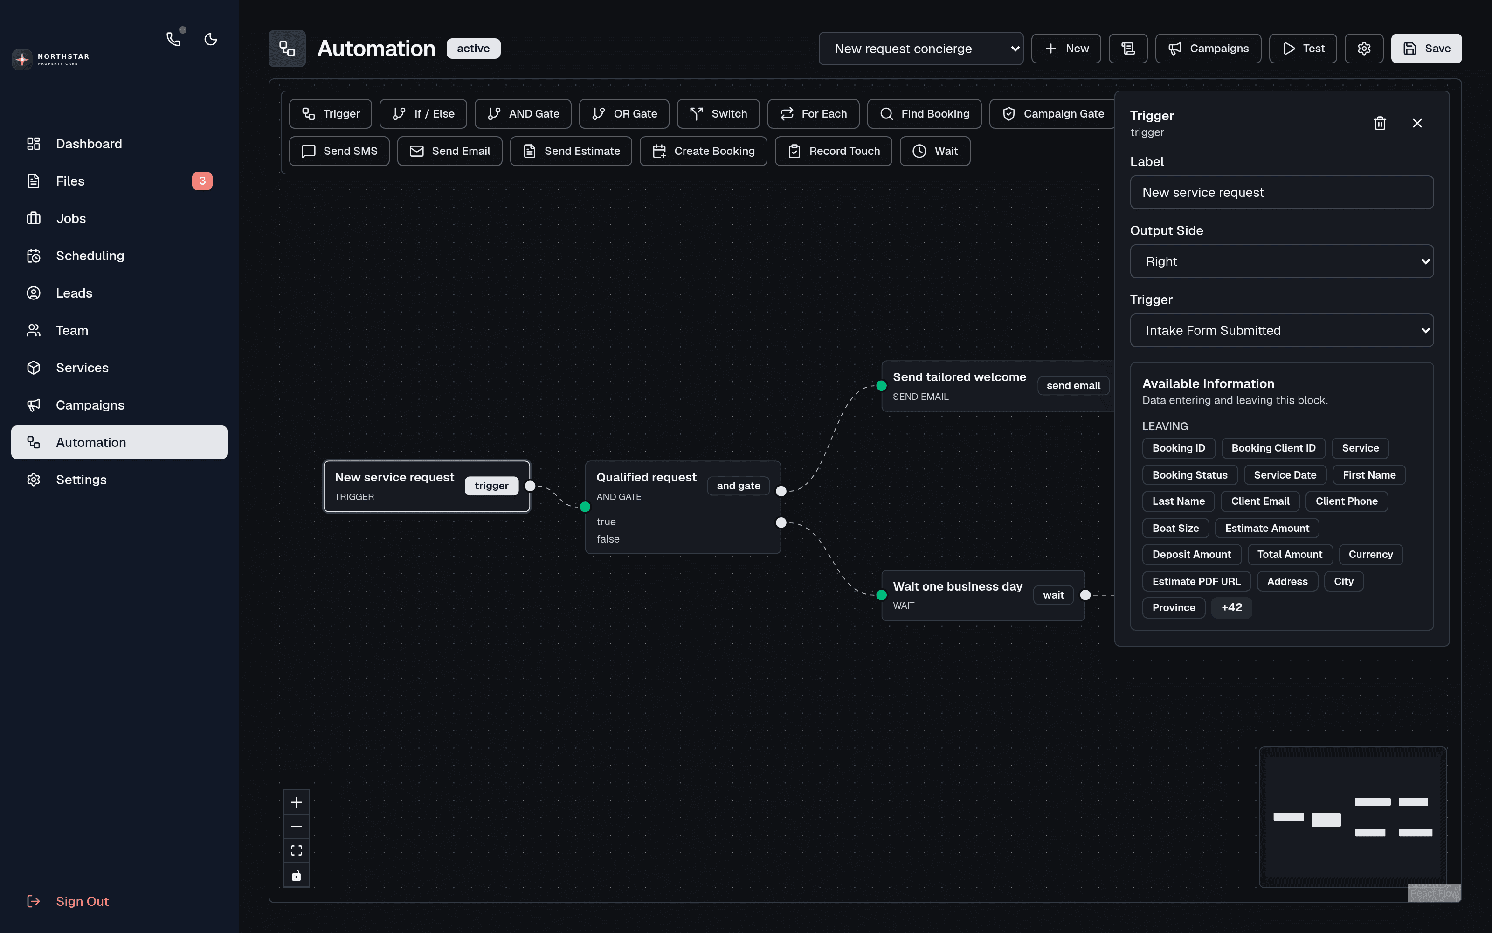The width and height of the screenshot is (1492, 933).
Task: Toggle canvas interactivity lock
Action: tap(297, 875)
